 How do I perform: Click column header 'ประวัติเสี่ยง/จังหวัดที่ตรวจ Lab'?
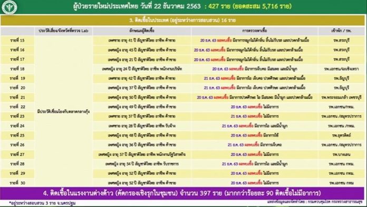pyautogui.click(x=64, y=31)
